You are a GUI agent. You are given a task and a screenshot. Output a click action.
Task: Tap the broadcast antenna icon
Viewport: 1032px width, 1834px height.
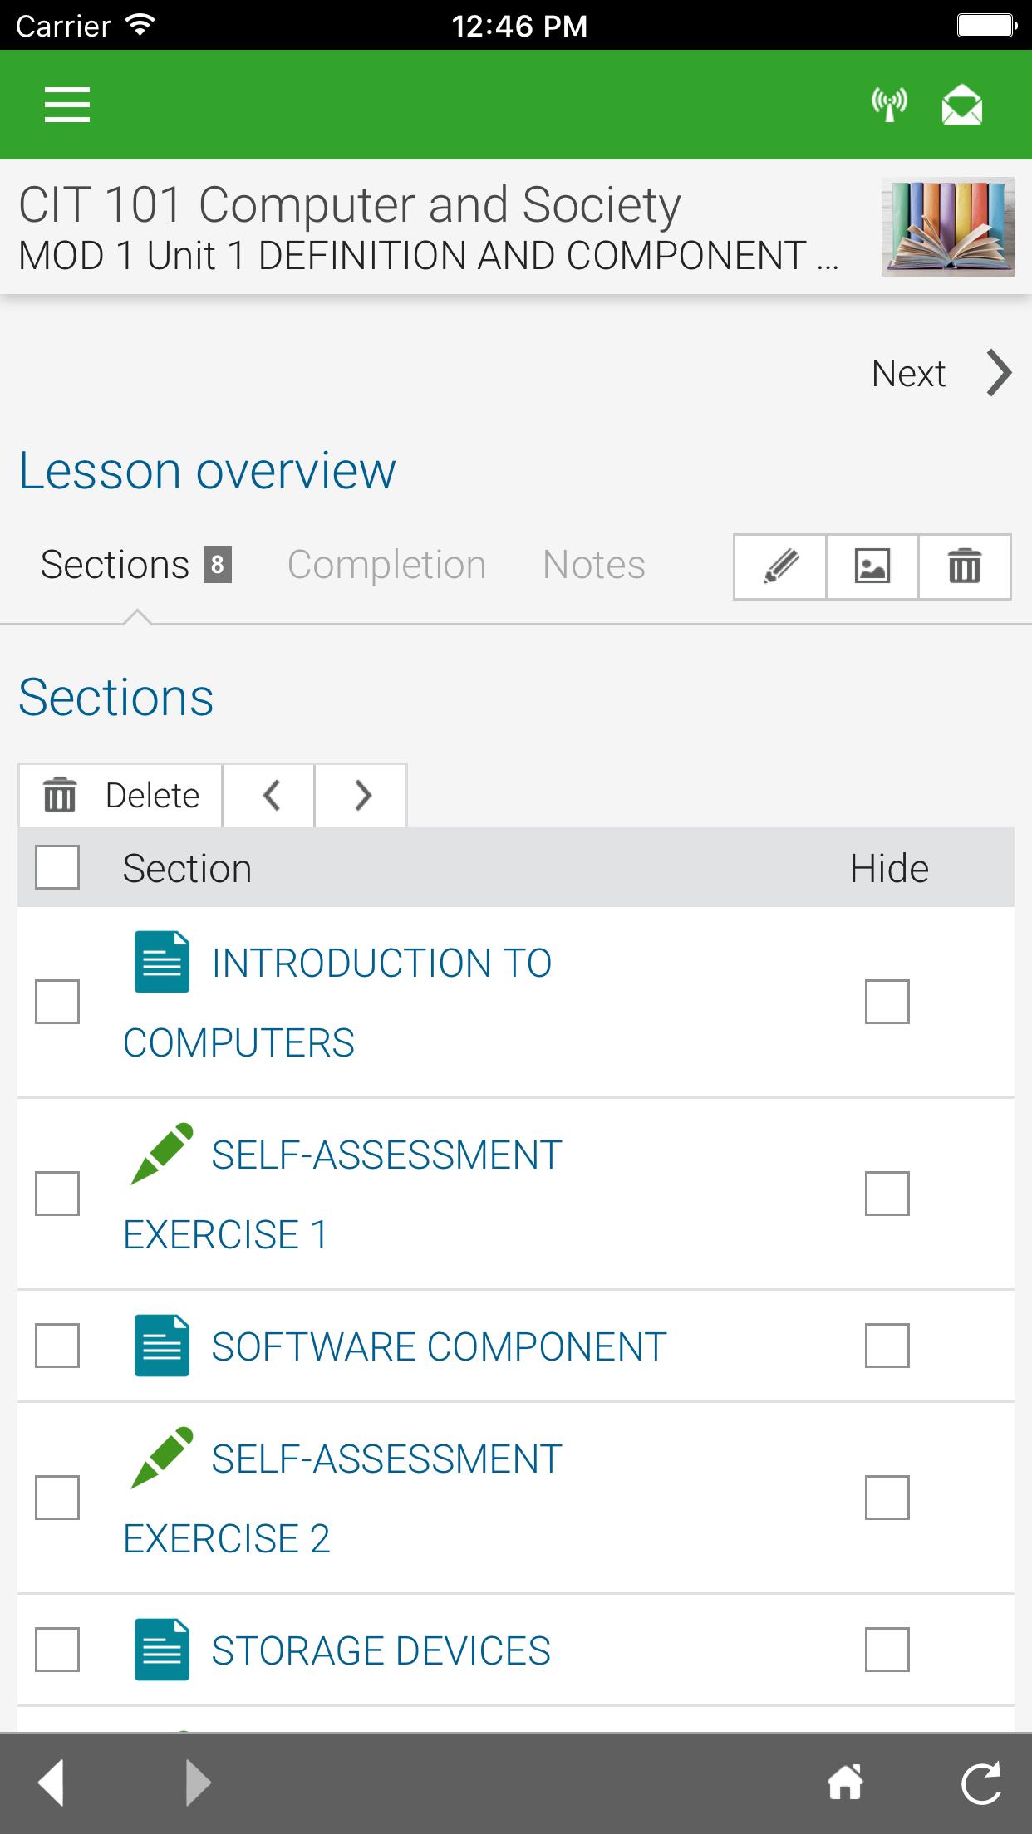click(x=889, y=105)
